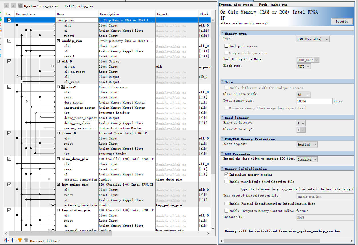The height and width of the screenshot is (245, 358).
Task: Enable Dual-port access checkbox
Action: coord(227,46)
